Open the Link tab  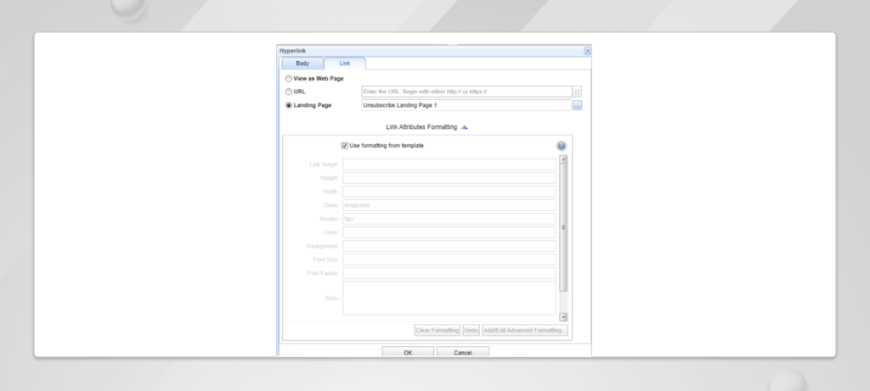click(344, 64)
